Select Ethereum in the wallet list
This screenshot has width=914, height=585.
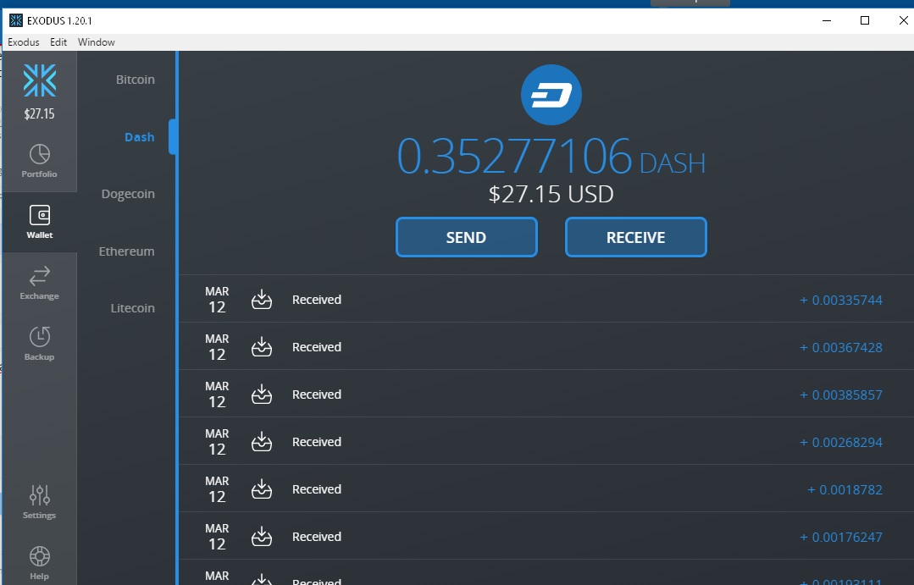[126, 251]
